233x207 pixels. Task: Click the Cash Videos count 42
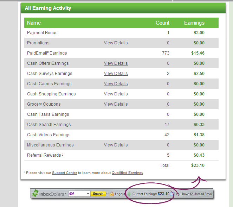tap(167, 135)
